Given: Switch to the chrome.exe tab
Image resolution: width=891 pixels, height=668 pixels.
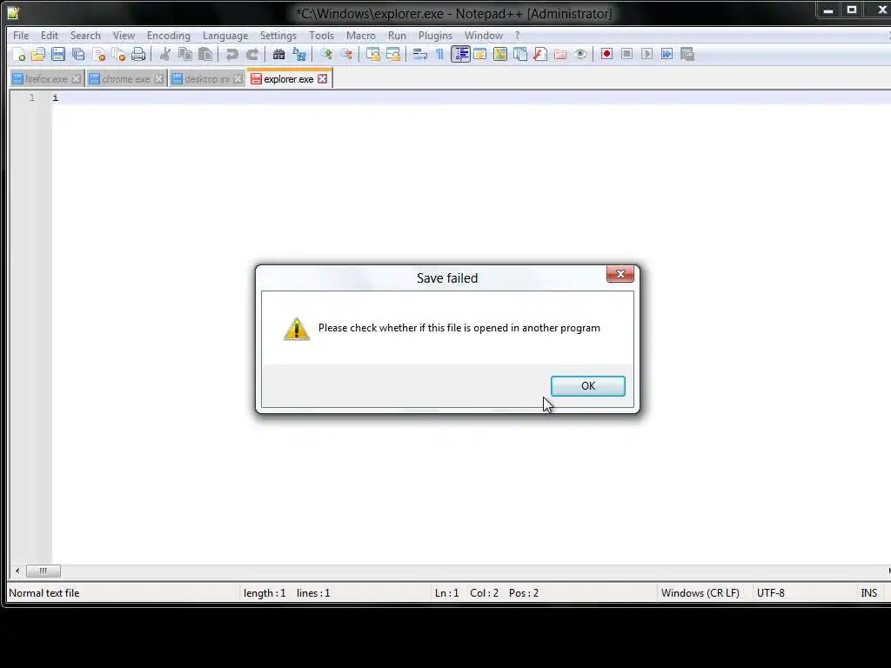Looking at the screenshot, I should pyautogui.click(x=125, y=79).
